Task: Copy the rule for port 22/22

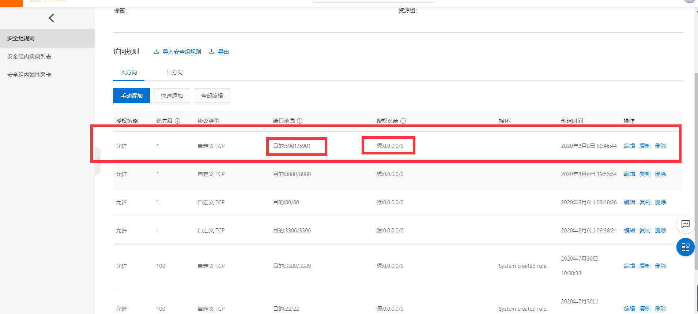Action: [x=645, y=309]
